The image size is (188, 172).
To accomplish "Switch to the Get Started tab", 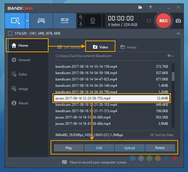I will coord(69,47).
